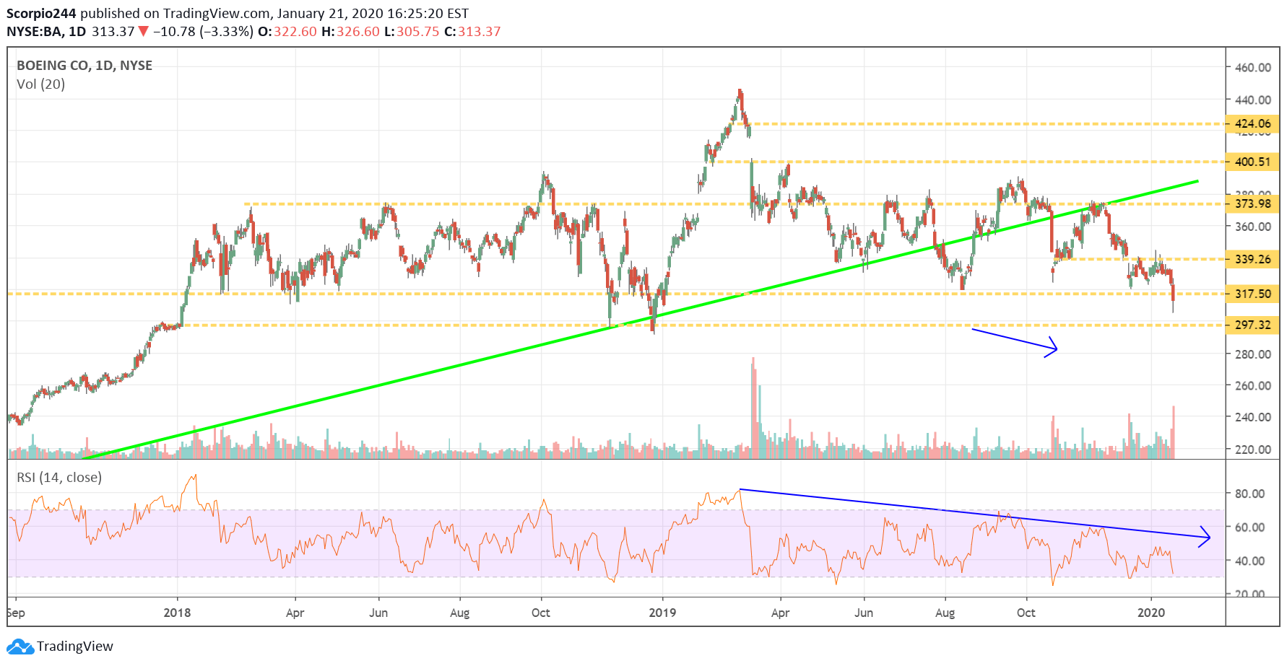1287x666 pixels.
Task: Click the −10.78 (−3.33%) change value
Action: click(203, 32)
